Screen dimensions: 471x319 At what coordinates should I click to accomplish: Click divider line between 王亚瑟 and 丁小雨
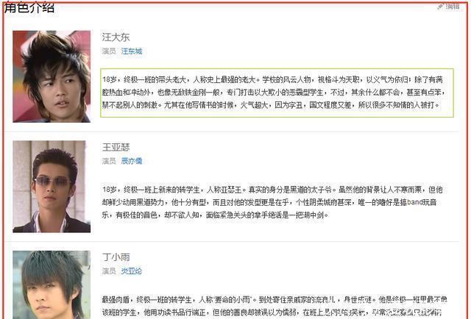pos(232,242)
